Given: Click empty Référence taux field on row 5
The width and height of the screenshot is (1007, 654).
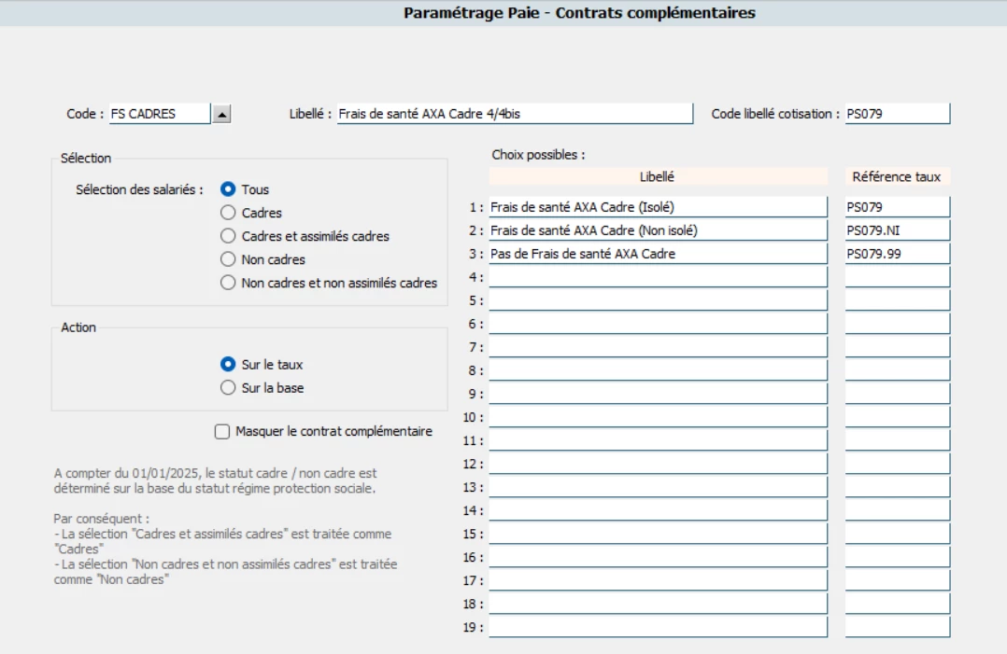Looking at the screenshot, I should coord(897,300).
